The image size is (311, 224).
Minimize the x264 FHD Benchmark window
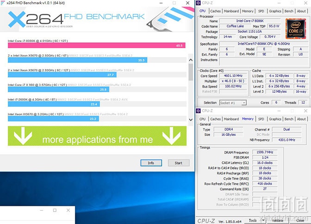pos(161,3)
